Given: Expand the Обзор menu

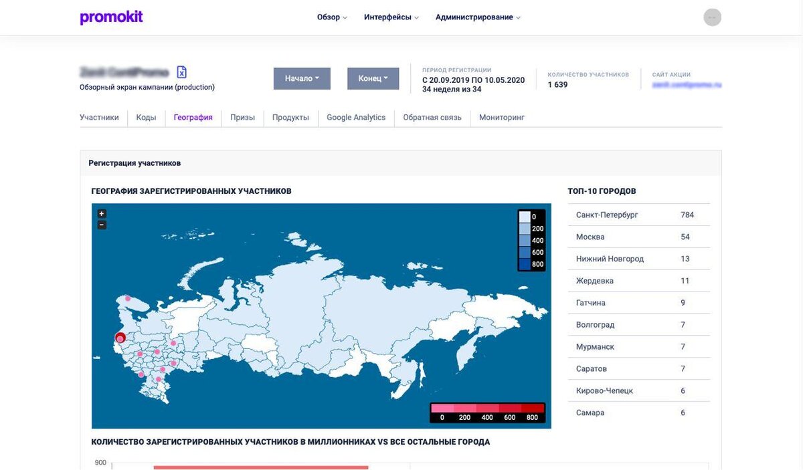Looking at the screenshot, I should [332, 17].
